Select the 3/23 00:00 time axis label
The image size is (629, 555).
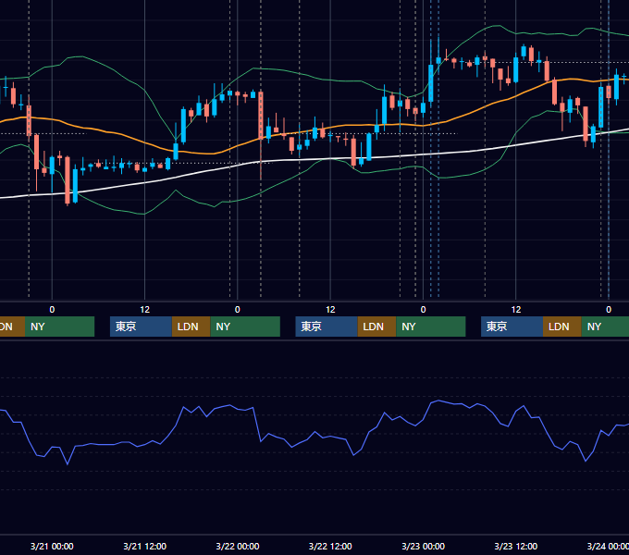423,546
